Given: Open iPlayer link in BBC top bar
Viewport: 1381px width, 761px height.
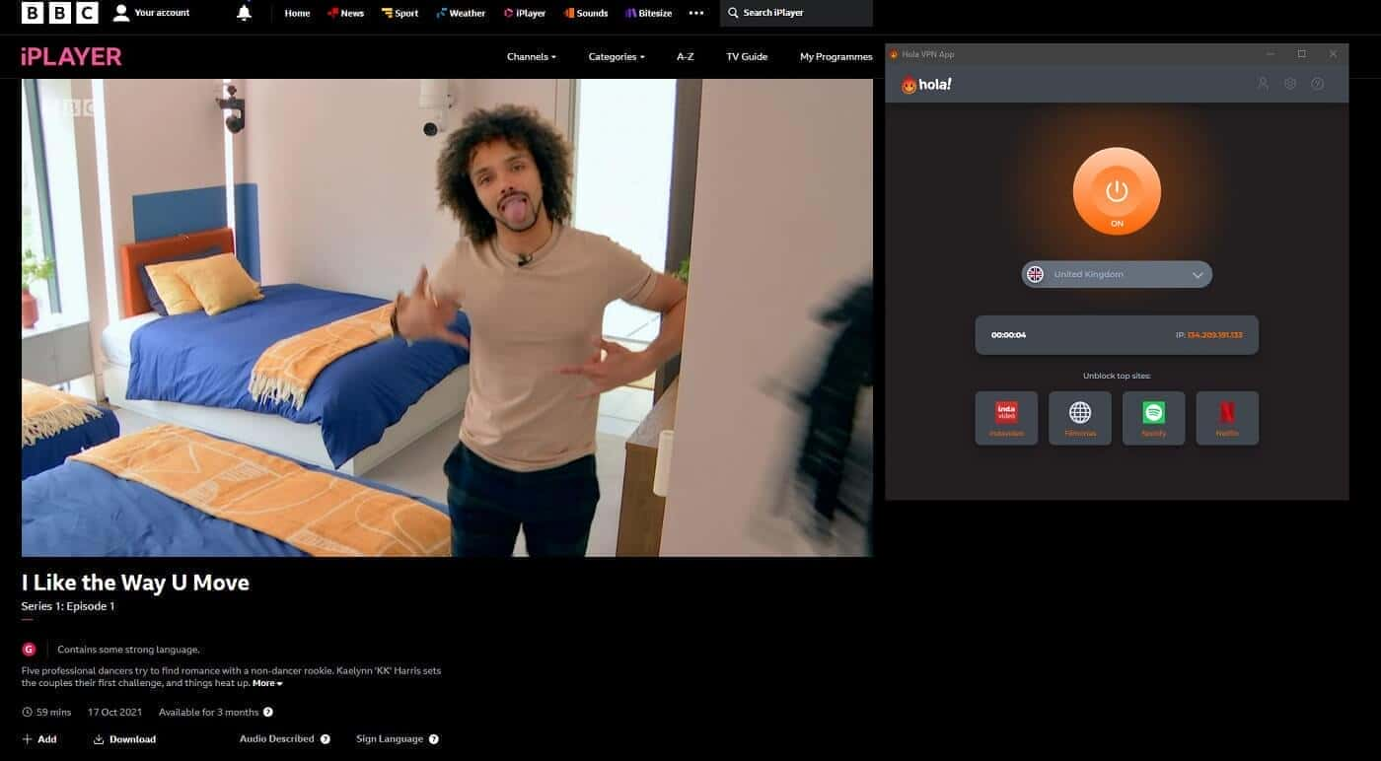Looking at the screenshot, I should coord(525,13).
